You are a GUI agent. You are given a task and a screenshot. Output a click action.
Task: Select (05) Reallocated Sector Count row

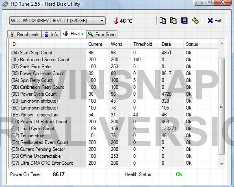114,60
